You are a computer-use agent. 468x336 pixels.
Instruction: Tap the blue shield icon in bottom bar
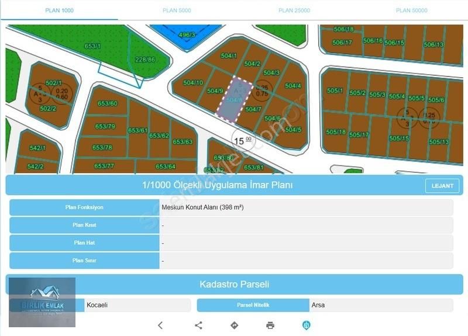pos(306,325)
